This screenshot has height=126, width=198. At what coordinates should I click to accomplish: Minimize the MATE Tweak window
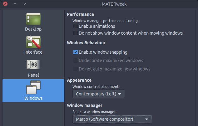15,4
